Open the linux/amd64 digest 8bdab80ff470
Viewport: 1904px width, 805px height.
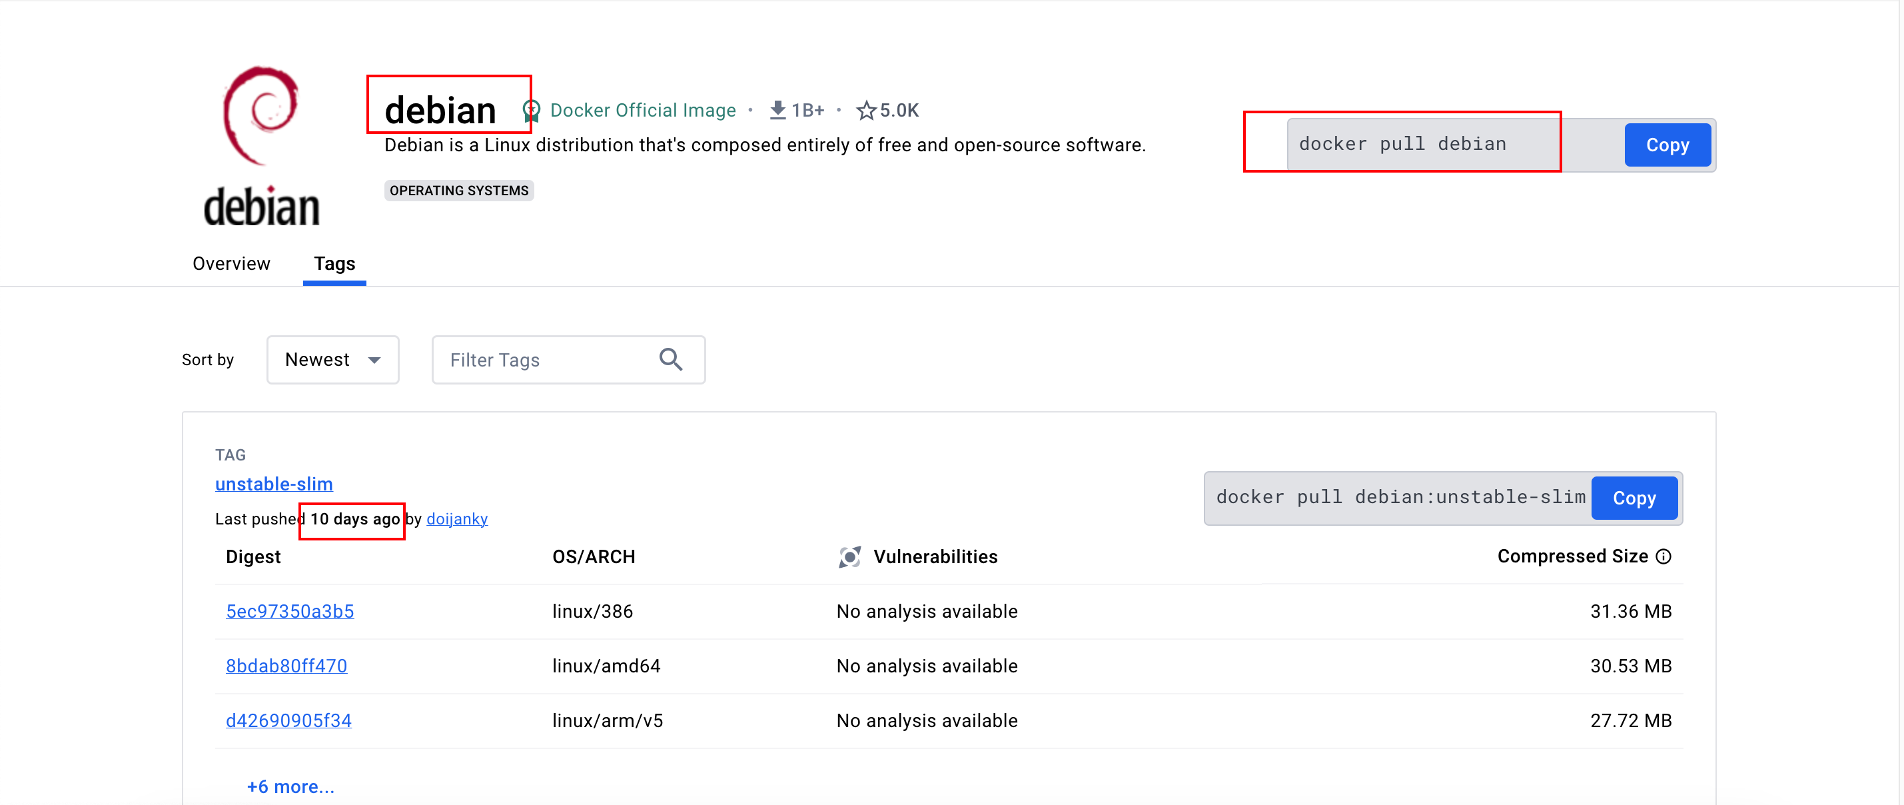[x=286, y=666]
